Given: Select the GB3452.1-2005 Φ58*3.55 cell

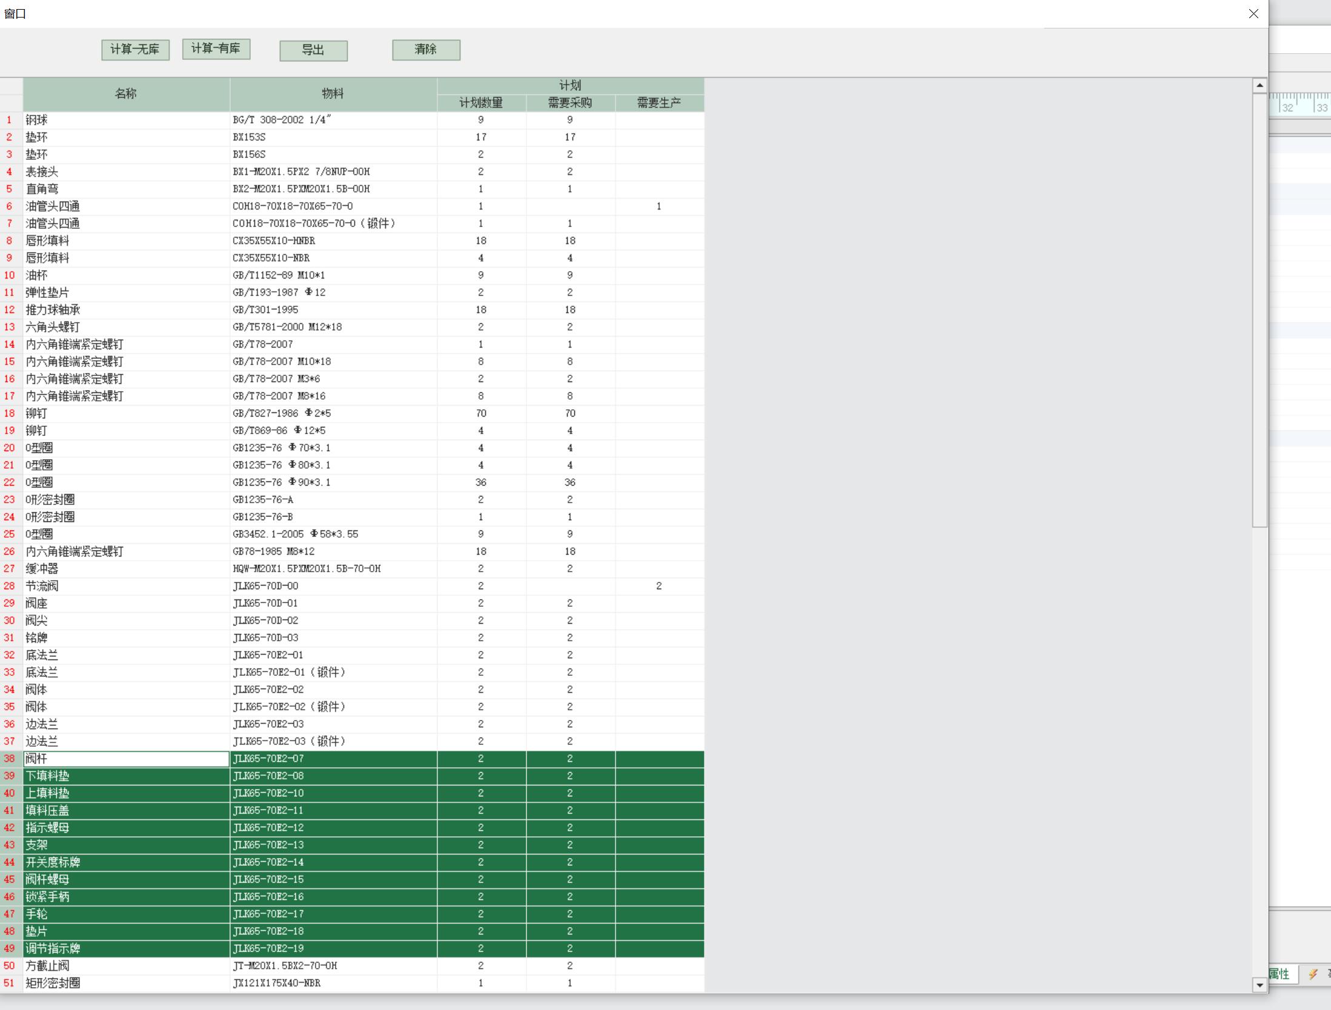Looking at the screenshot, I should pyautogui.click(x=333, y=534).
